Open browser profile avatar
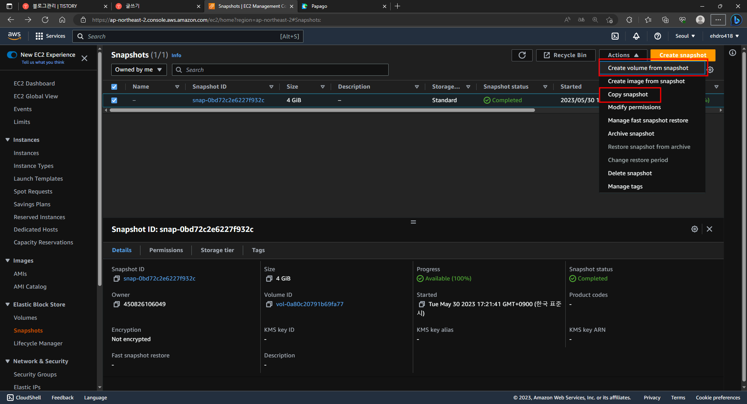Screen dimensions: 747x404 [x=700, y=20]
